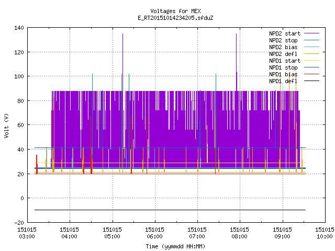Click the black NPD1 defl trace near -10 V
The height and width of the screenshot is (251, 335).
170,210
